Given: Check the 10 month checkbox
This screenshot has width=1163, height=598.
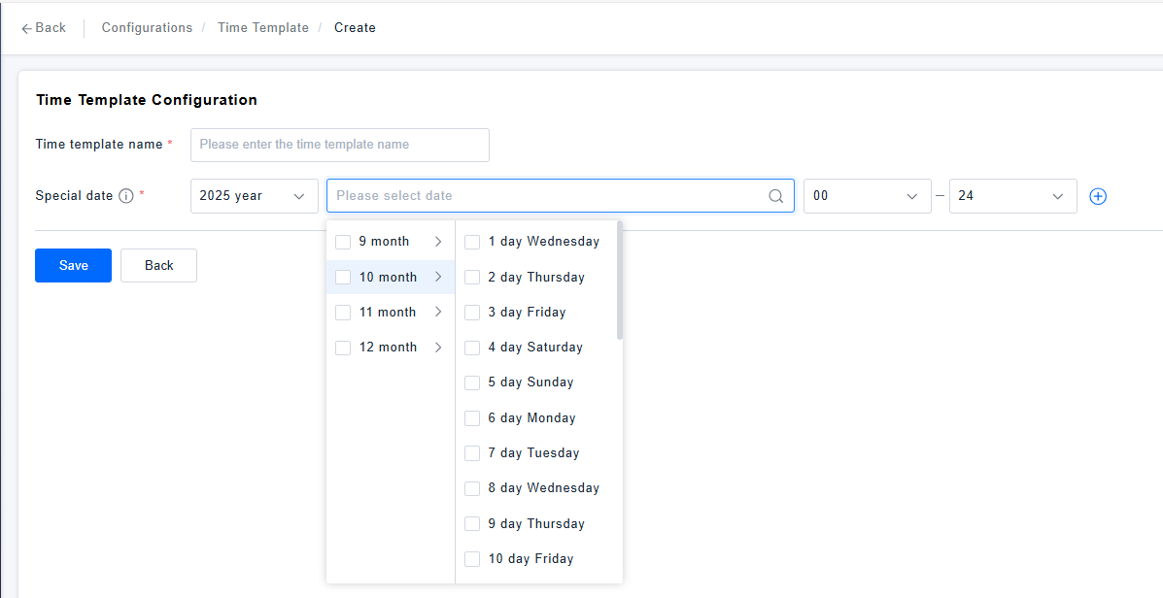Looking at the screenshot, I should (343, 277).
